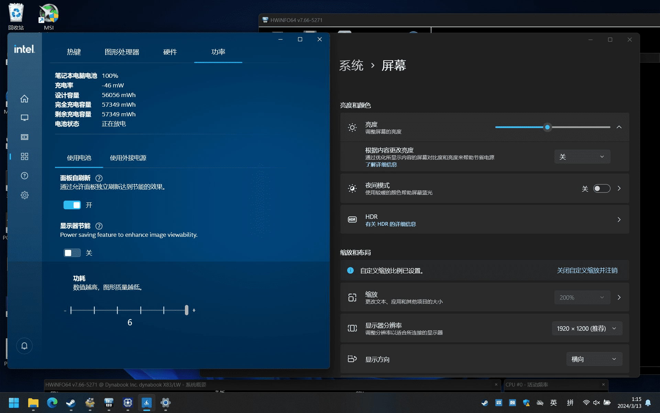Open the Intel home sidebar icon
The width and height of the screenshot is (660, 413).
pos(24,99)
